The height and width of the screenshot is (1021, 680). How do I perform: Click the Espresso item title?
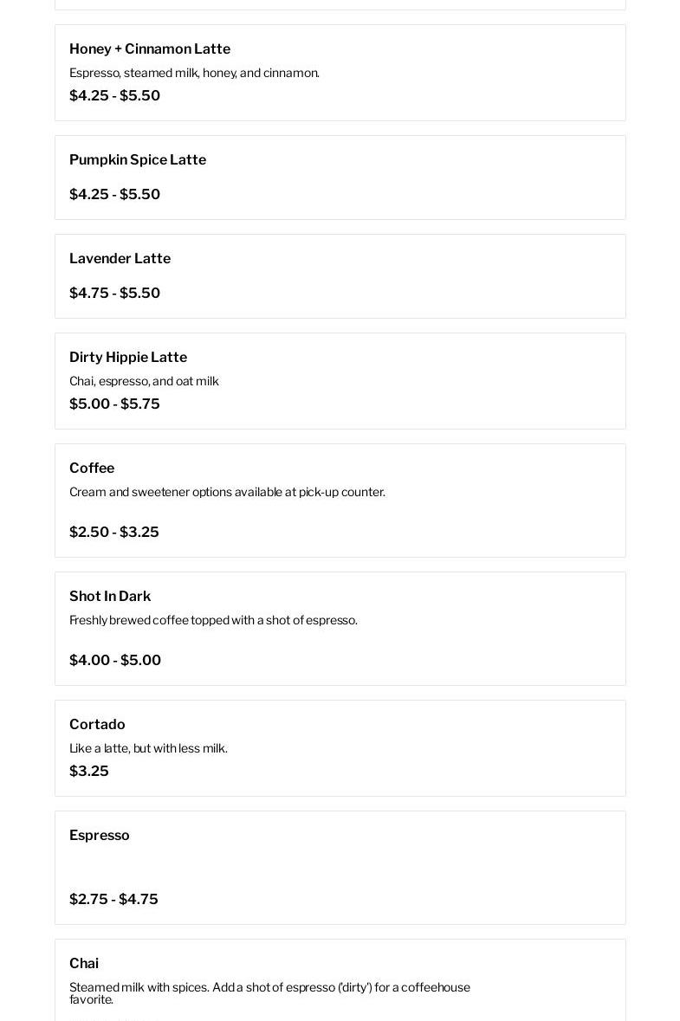pos(100,836)
